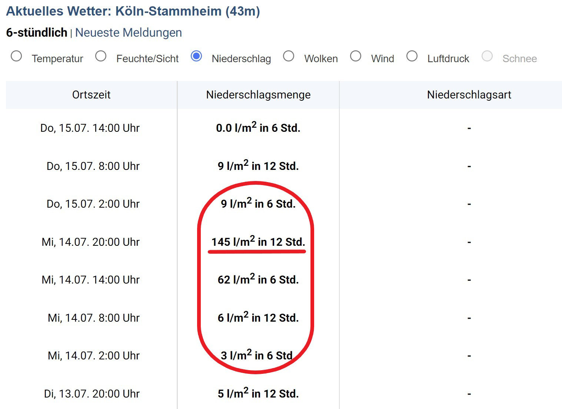
Task: Click the Mi, 14.07. 20:00 Uhr cell
Action: (91, 242)
